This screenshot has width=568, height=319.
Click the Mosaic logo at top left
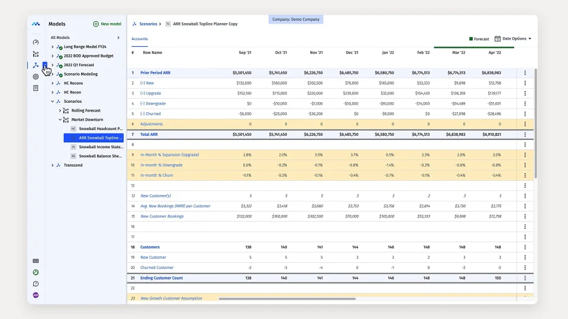[x=35, y=24]
